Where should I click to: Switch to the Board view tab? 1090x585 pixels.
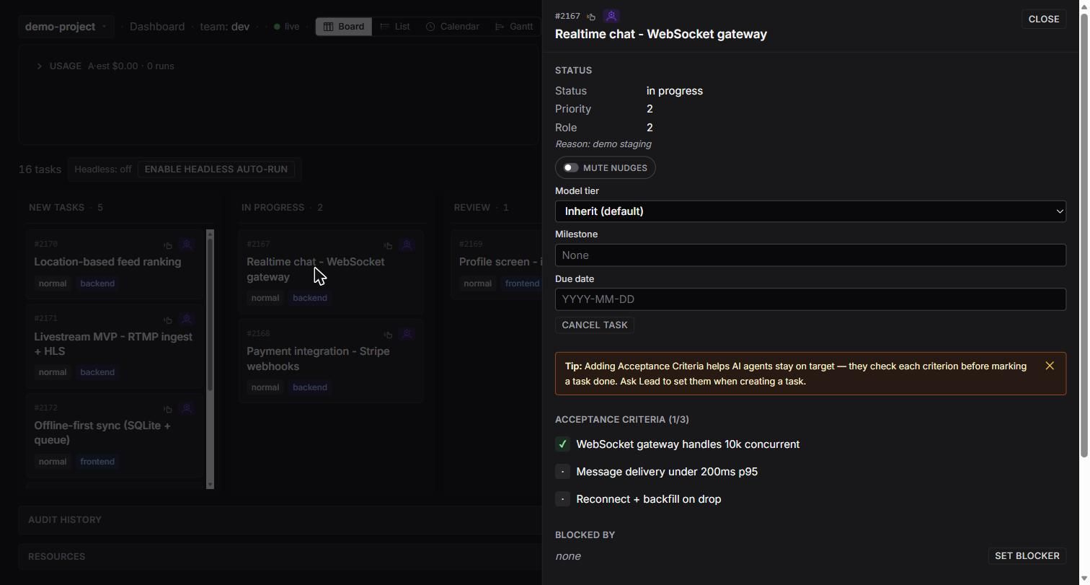[344, 27]
